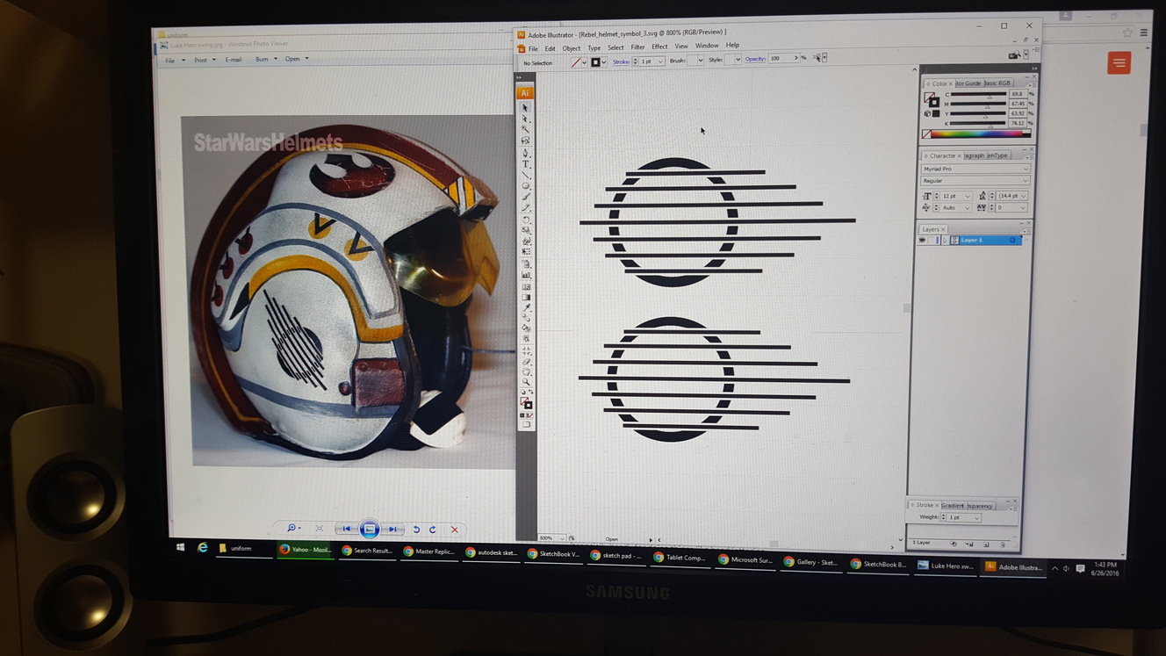Select the Hand tool
The image size is (1166, 656).
[525, 371]
